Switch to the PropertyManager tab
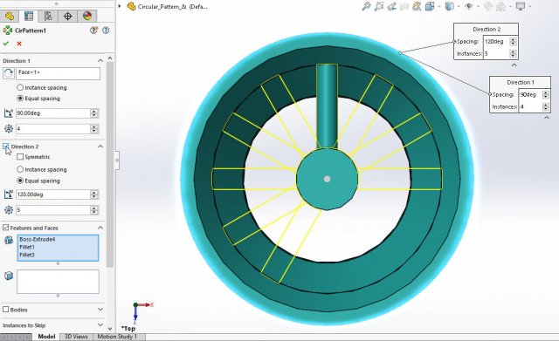 click(x=29, y=16)
